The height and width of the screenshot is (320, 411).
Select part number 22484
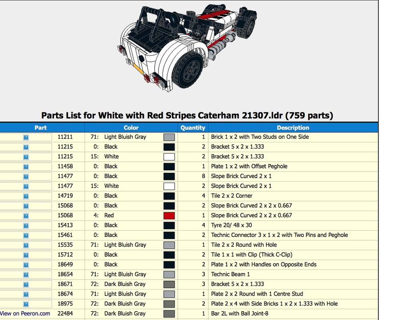tap(65, 314)
